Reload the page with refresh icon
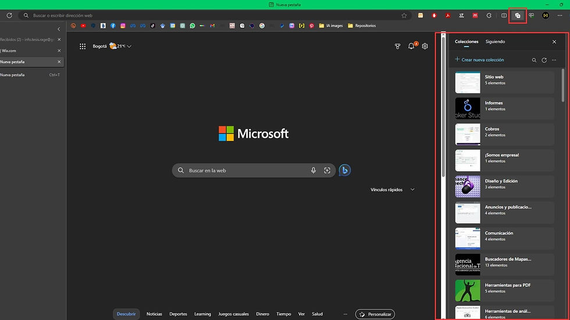Screen dimensions: 570x320 (9, 16)
